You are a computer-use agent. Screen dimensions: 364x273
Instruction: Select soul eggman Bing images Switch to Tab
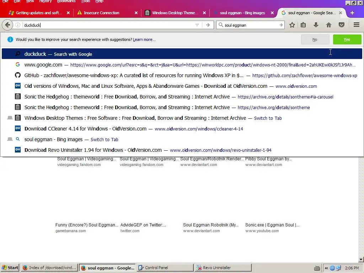(182, 139)
